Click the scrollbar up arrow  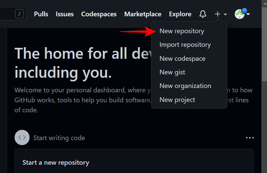click(x=265, y=3)
